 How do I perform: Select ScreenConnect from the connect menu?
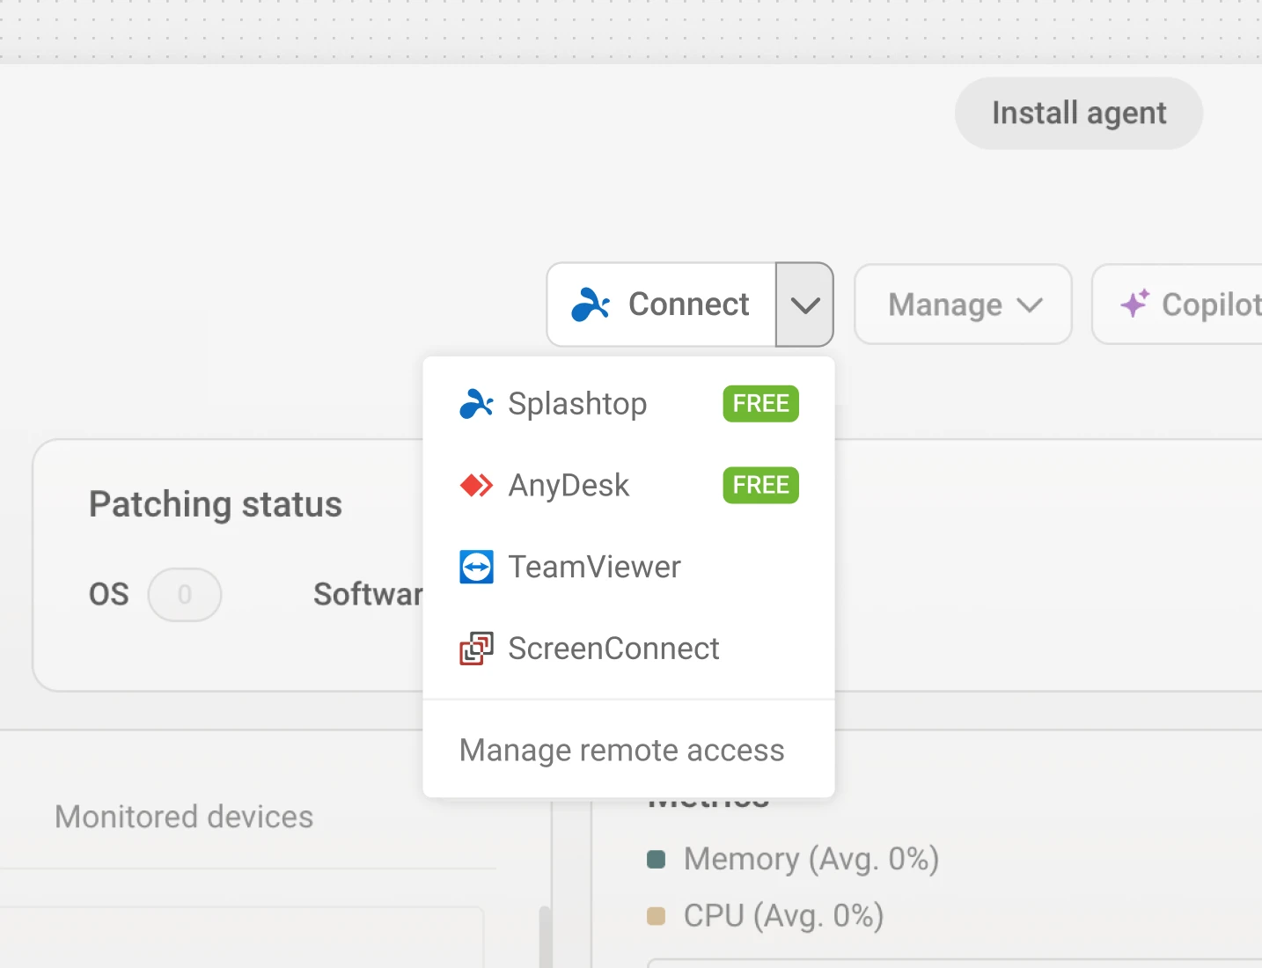tap(628, 649)
